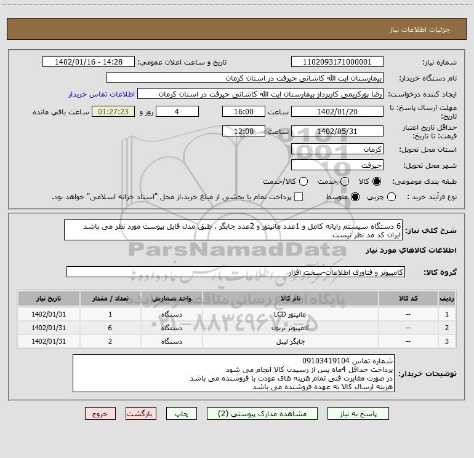Click the کد کالا column header
This screenshot has height=458, width=474.
pyautogui.click(x=408, y=298)
